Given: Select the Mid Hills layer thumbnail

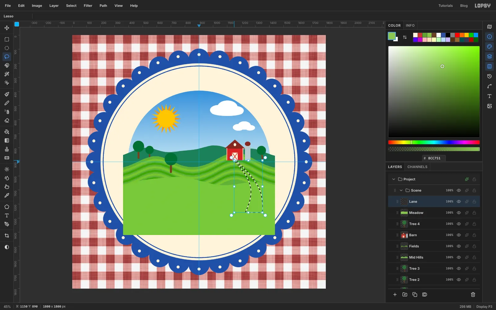Looking at the screenshot, I should 404,257.
